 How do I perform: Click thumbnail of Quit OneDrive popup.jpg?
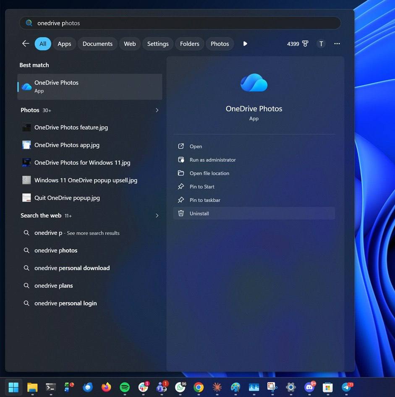coord(26,198)
